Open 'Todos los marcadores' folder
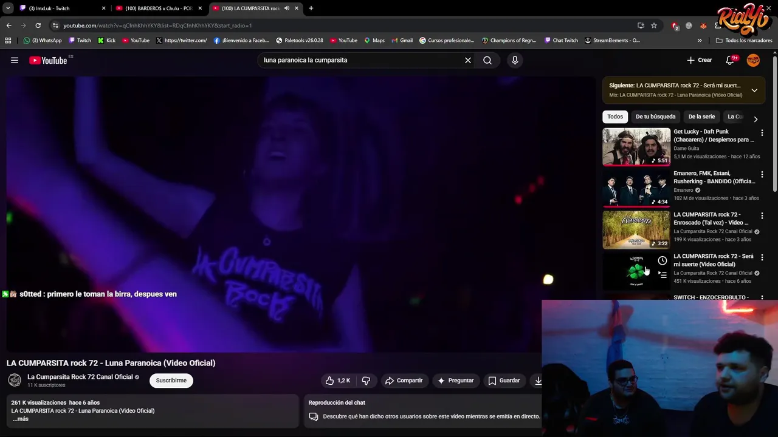The image size is (778, 437). (x=744, y=41)
